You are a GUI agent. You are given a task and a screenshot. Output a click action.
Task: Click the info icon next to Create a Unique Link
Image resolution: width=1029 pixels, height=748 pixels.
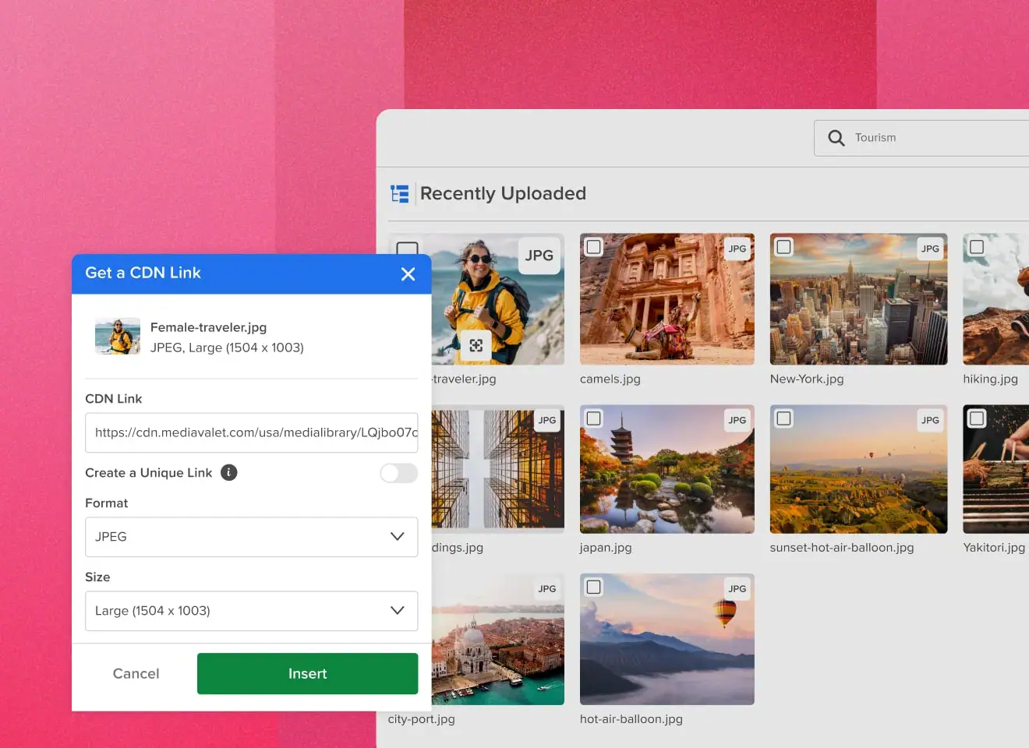click(x=228, y=473)
